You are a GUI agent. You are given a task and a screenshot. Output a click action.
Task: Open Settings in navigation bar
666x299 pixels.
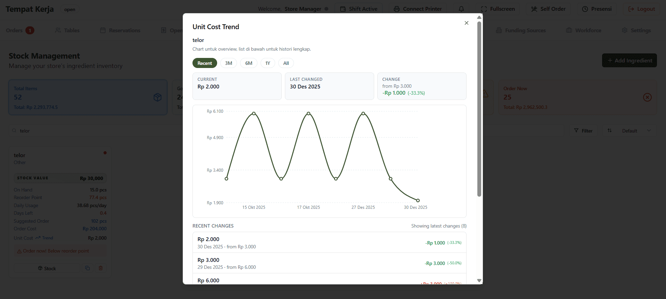click(x=636, y=31)
